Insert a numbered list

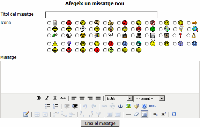pos(56,106)
